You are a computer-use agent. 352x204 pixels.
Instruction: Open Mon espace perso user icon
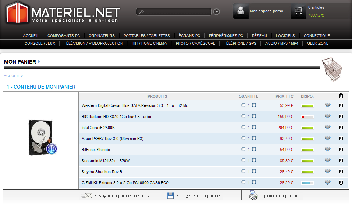tap(241, 11)
